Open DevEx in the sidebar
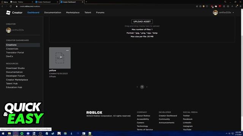The width and height of the screenshot is (243, 136). 9,56
